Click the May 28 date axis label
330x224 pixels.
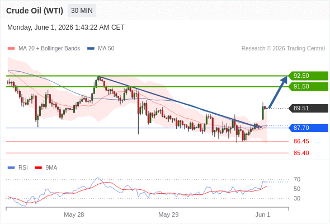pyautogui.click(x=74, y=214)
